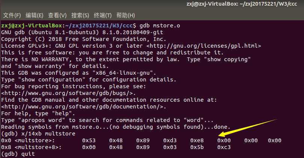This screenshot has width=304, height=158.
Task: Click the '0x0 <multstore>:' address label
Action: pos(28,140)
